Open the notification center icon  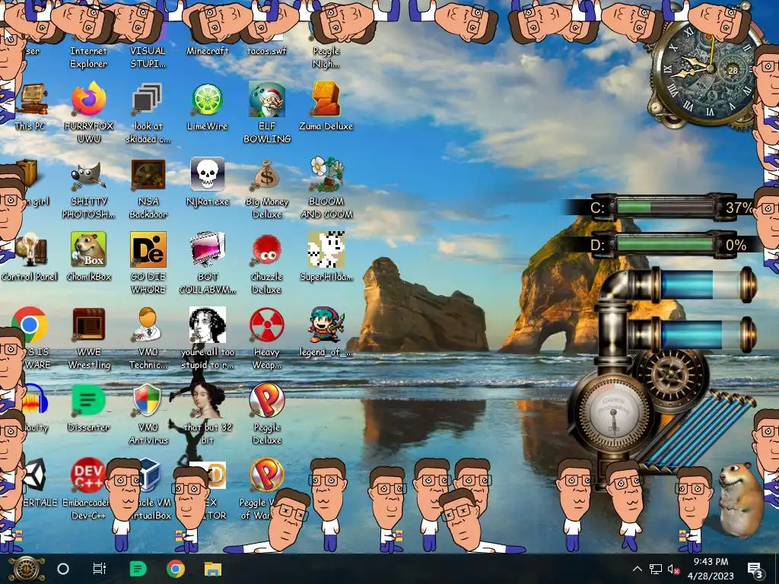point(755,569)
